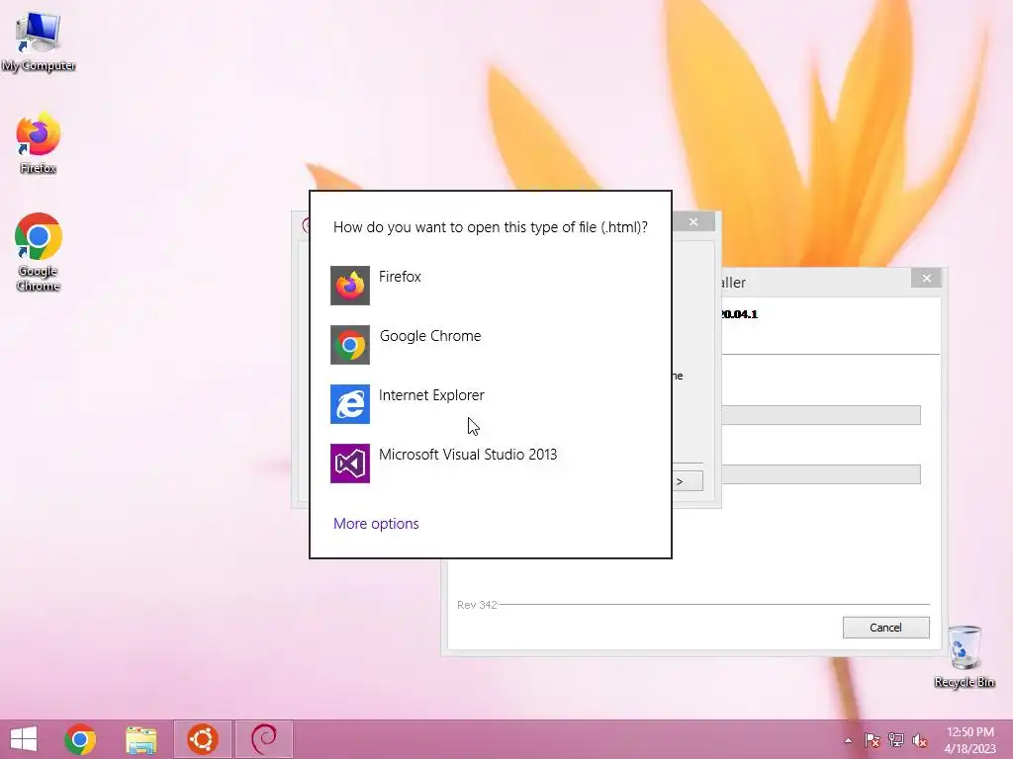Viewport: 1013px width, 759px height.
Task: Click the Rev 342 text in installer window
Action: point(477,605)
